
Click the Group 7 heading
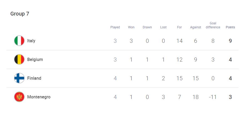coord(20,14)
